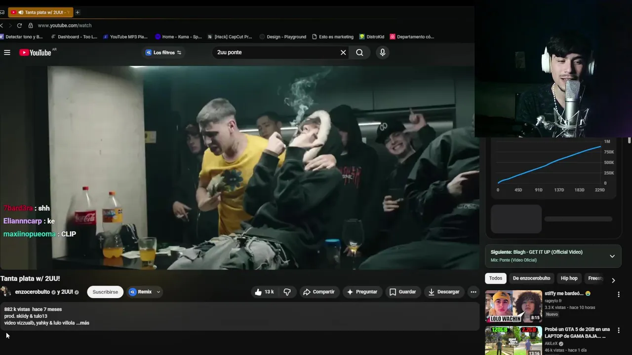The width and height of the screenshot is (632, 355).
Task: Click the Remix button
Action: coord(141,292)
